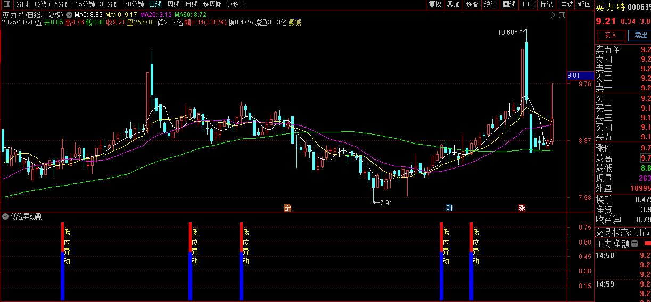The width and height of the screenshot is (651, 302).
Task: Click the MA60: 8.72 label
Action: (190, 14)
